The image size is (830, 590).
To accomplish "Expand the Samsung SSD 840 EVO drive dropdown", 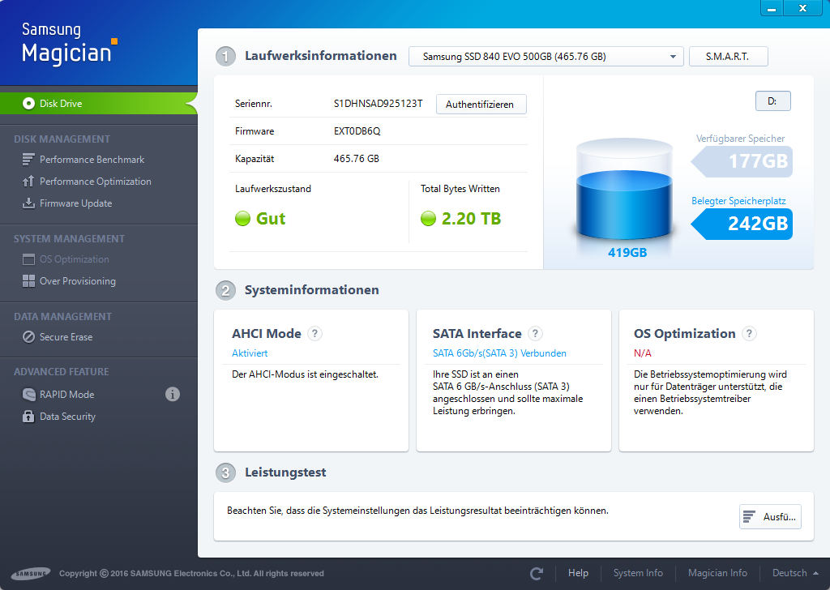I will (546, 57).
